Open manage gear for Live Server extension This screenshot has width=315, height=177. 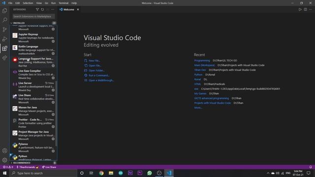[x=53, y=90]
